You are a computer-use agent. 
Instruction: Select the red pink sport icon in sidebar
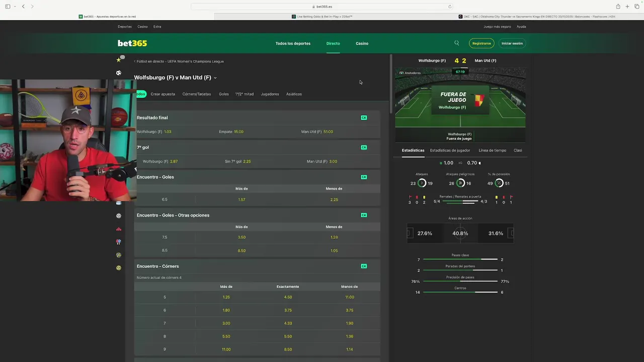coord(119,229)
